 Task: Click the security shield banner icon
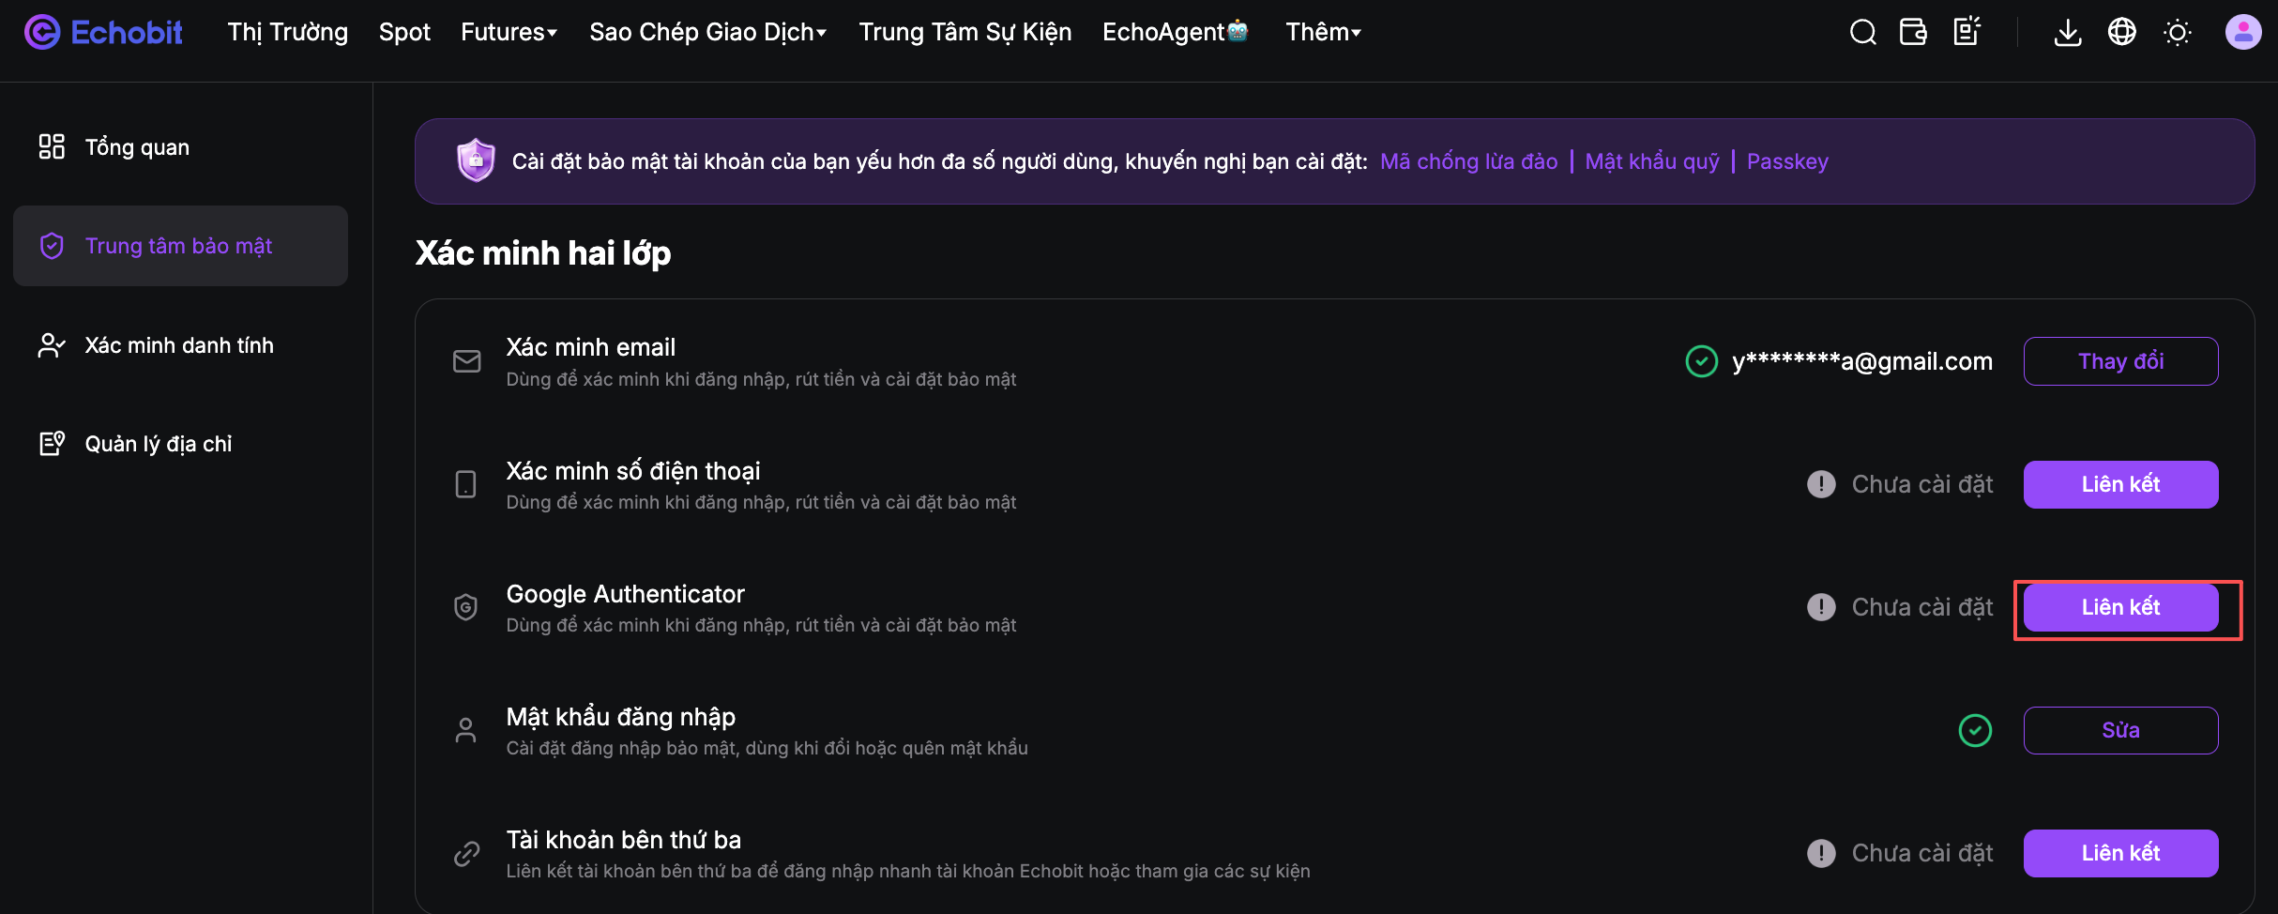[x=476, y=160]
